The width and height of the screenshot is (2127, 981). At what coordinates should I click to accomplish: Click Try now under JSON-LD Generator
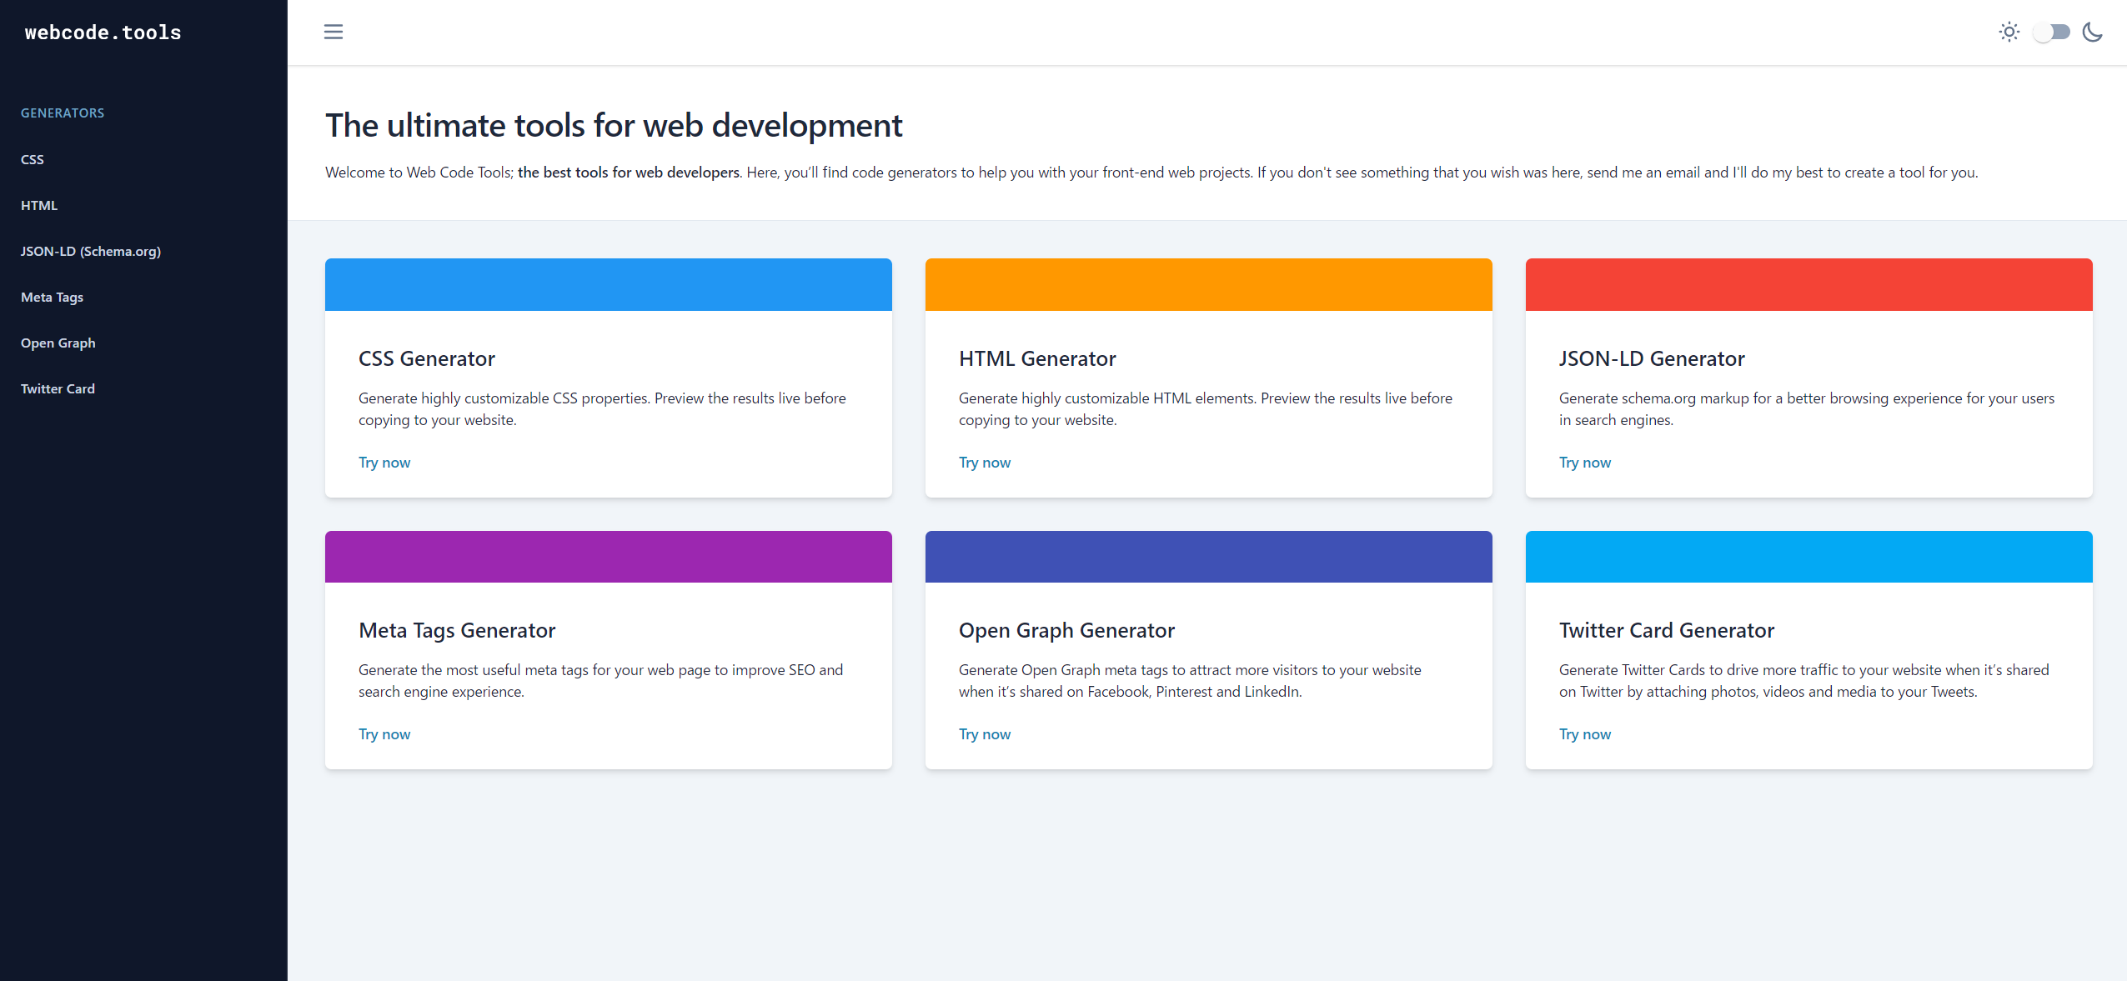coord(1584,463)
